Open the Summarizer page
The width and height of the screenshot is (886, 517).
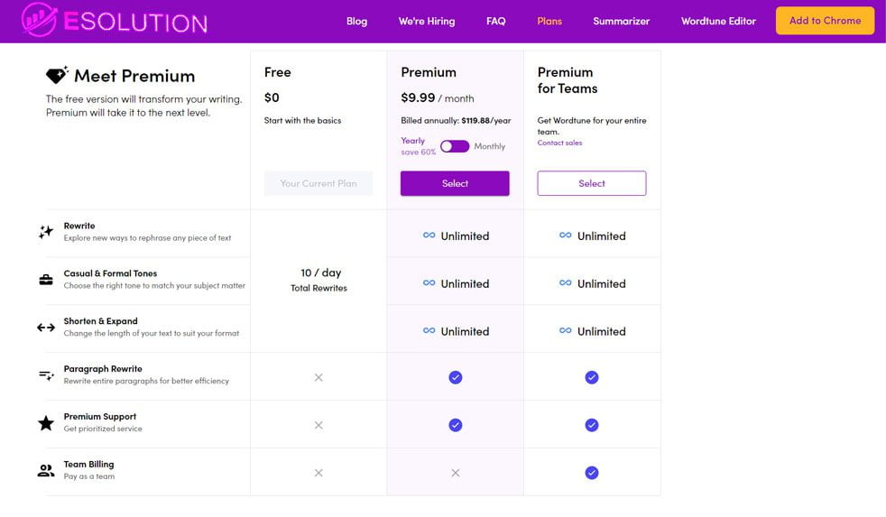pyautogui.click(x=621, y=21)
